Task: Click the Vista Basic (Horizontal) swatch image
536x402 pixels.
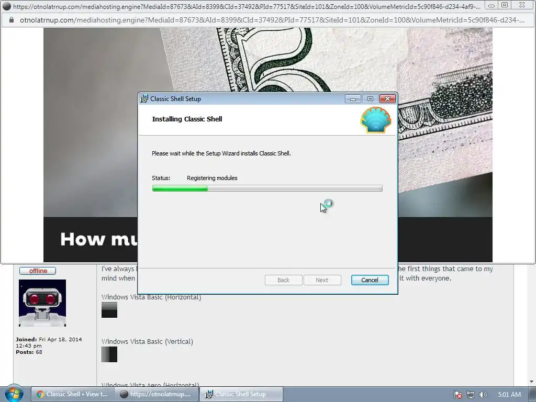Action: [x=109, y=310]
